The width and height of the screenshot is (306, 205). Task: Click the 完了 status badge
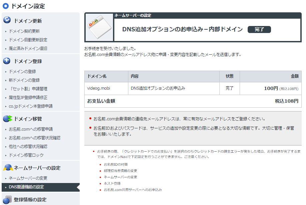259,29
